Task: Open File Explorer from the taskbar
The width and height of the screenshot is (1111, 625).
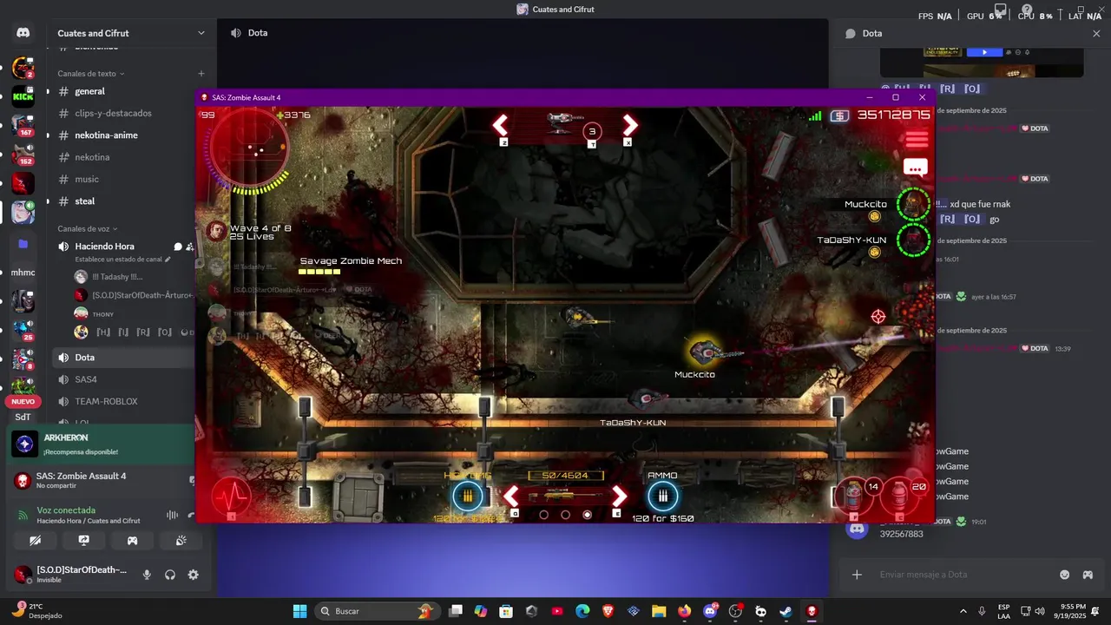Action: pyautogui.click(x=659, y=611)
